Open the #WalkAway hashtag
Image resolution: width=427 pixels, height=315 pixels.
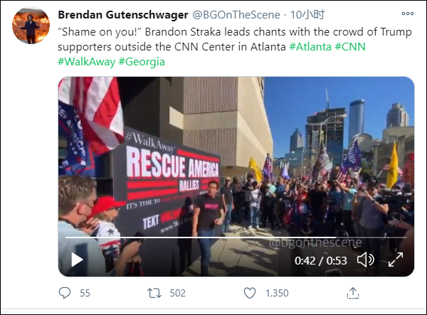point(87,62)
